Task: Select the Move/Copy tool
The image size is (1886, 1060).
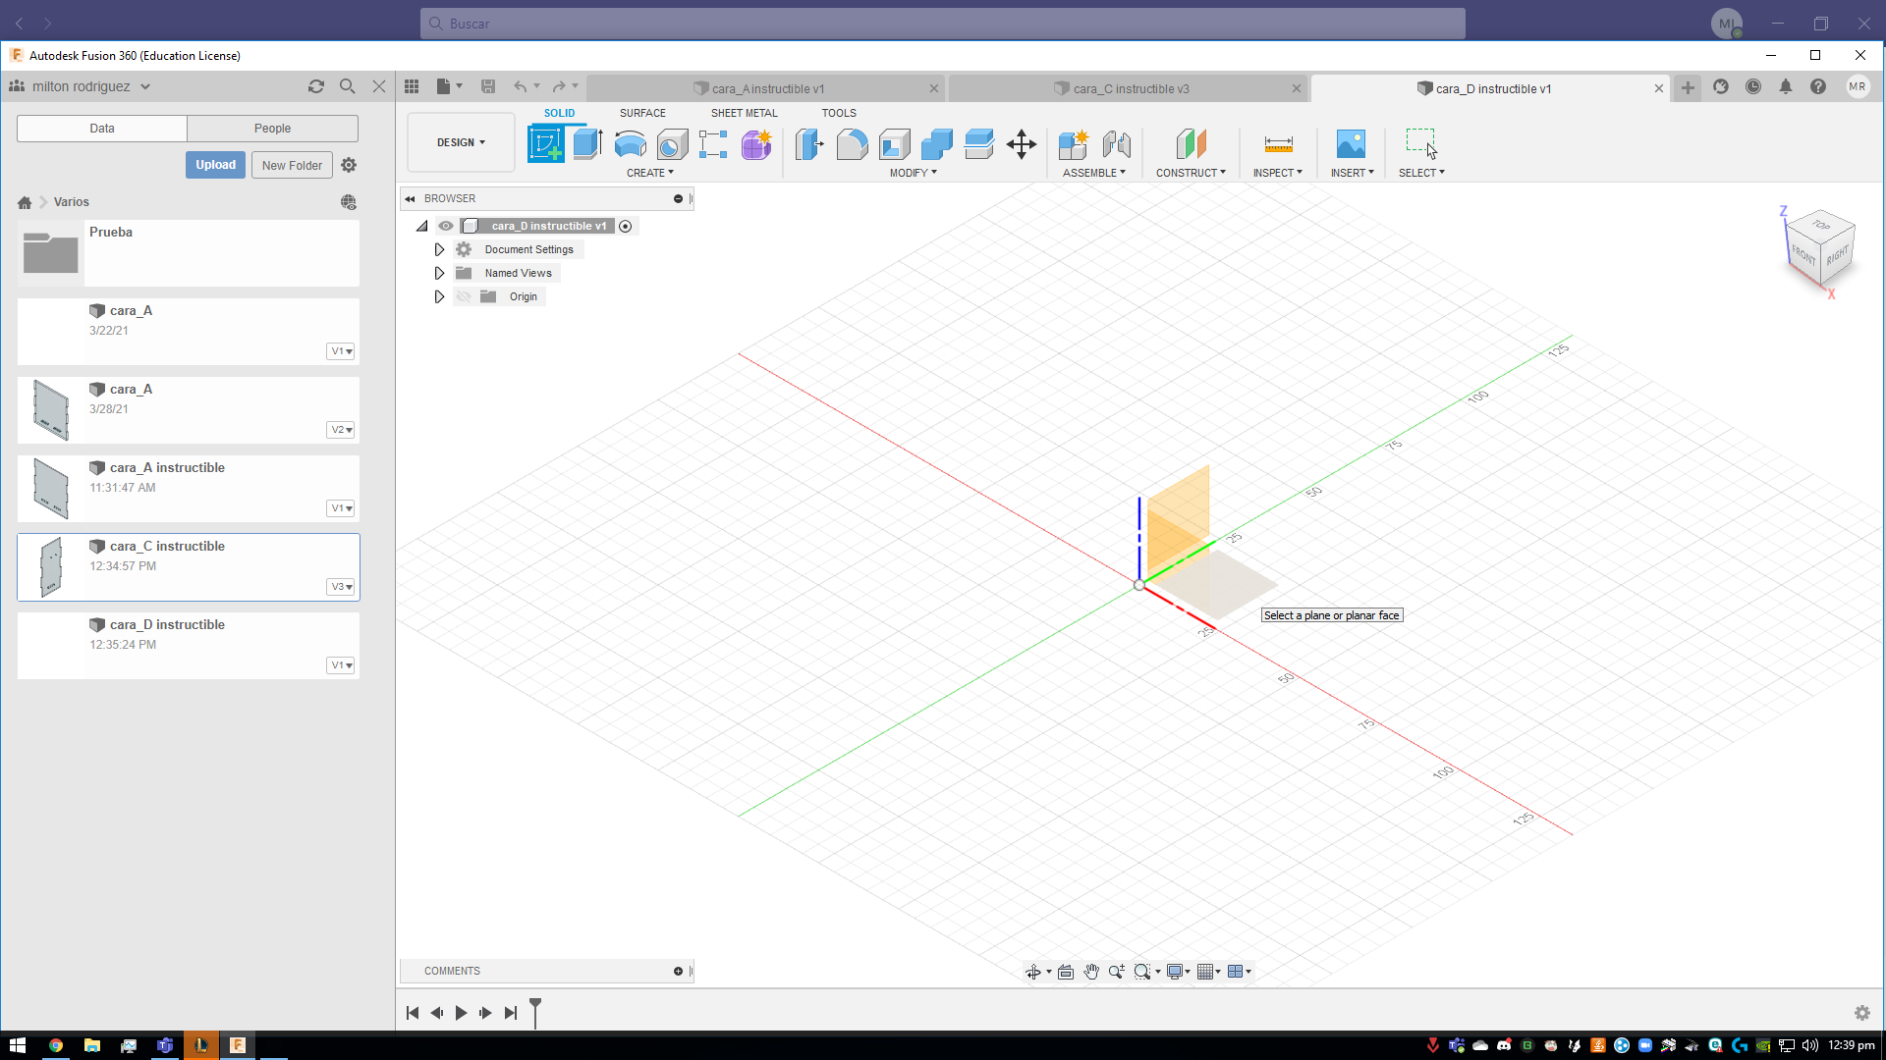Action: [x=1022, y=144]
